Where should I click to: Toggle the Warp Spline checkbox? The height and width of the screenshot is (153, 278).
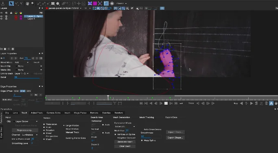click(x=142, y=140)
